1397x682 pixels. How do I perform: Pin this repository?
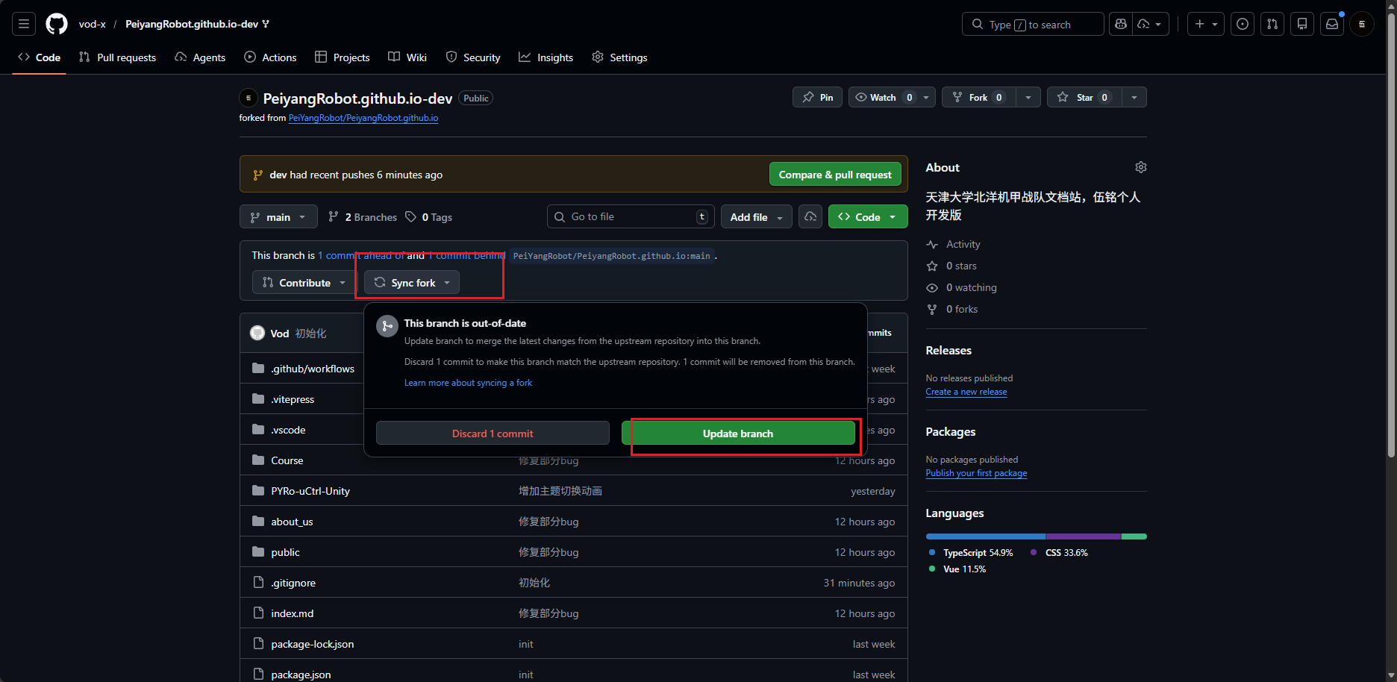(x=818, y=97)
